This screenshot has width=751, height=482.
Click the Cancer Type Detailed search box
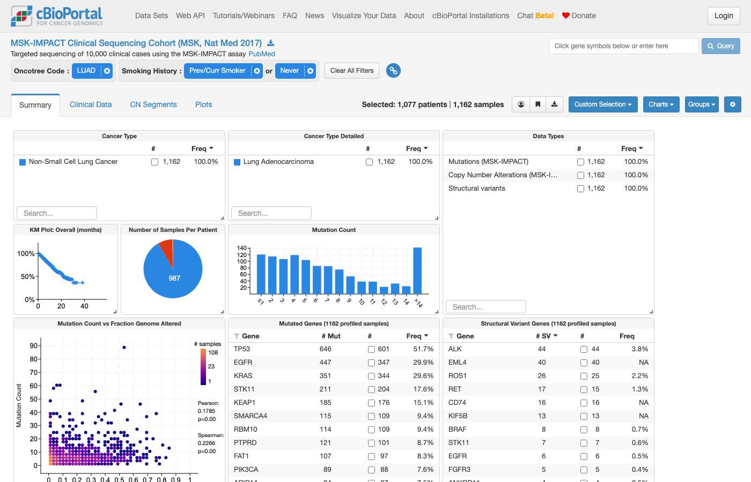pyautogui.click(x=271, y=213)
